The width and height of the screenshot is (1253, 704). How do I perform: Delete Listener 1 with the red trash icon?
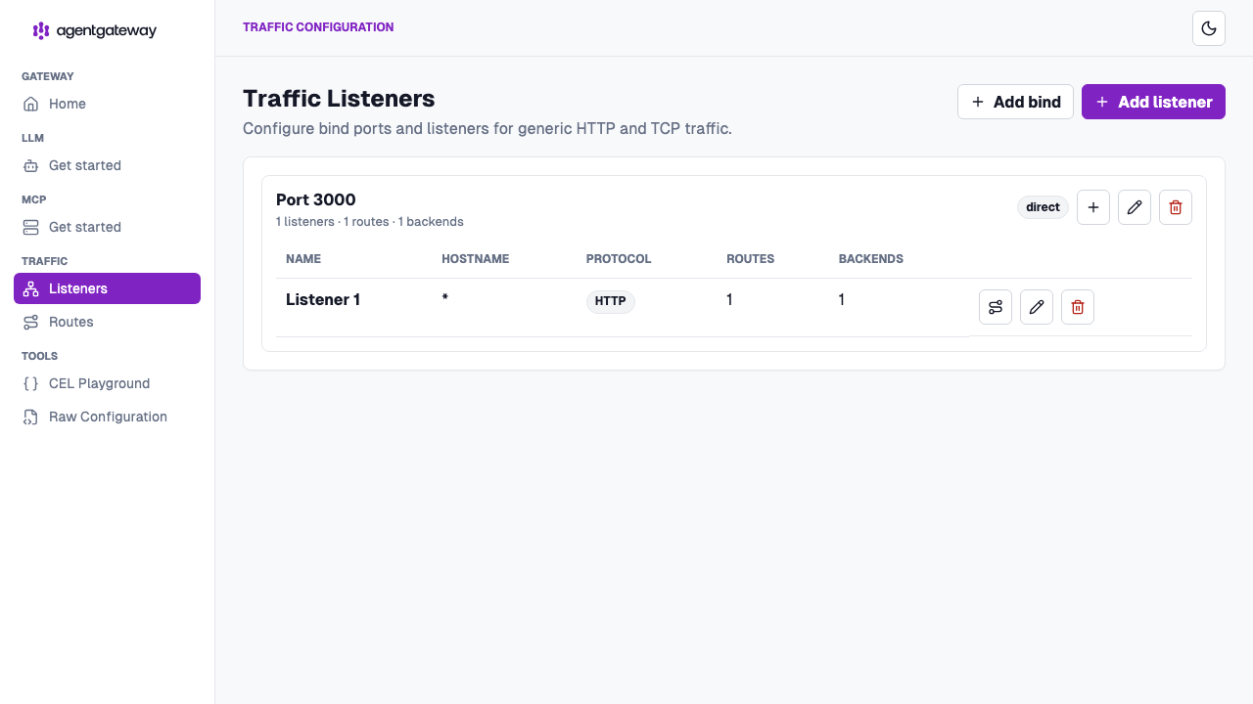[x=1078, y=307]
